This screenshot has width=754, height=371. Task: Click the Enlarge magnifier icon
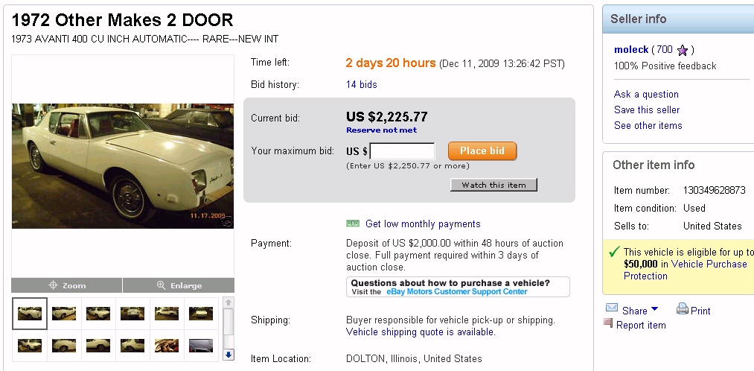coord(162,285)
